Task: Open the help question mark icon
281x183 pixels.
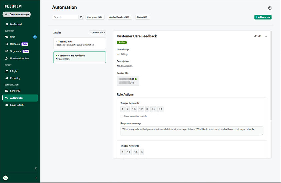Action: 270,8
